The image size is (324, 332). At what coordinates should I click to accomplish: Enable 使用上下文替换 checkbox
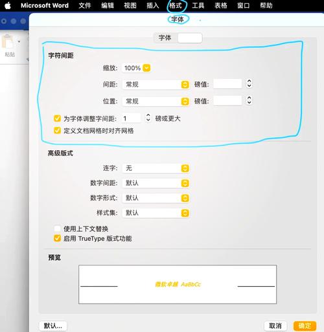(57, 228)
